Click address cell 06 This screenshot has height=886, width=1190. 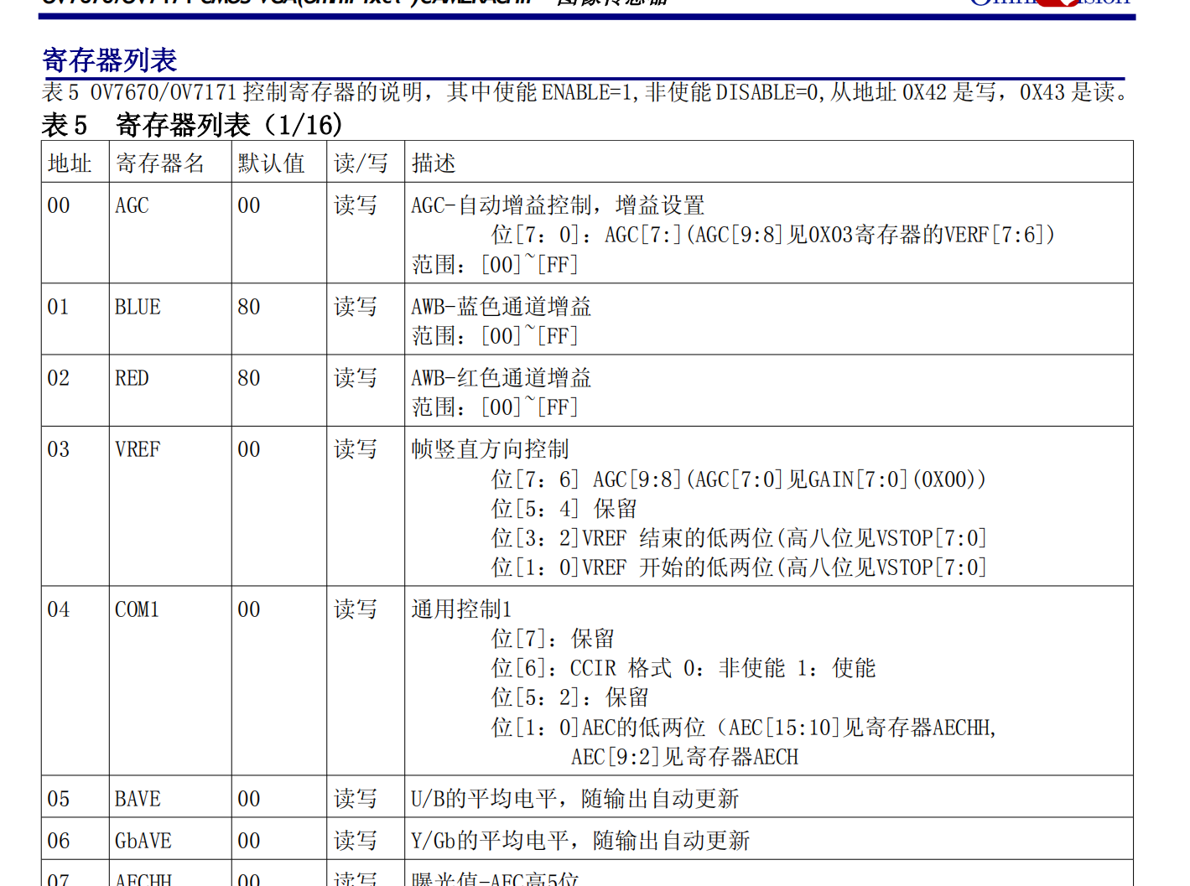coord(59,841)
